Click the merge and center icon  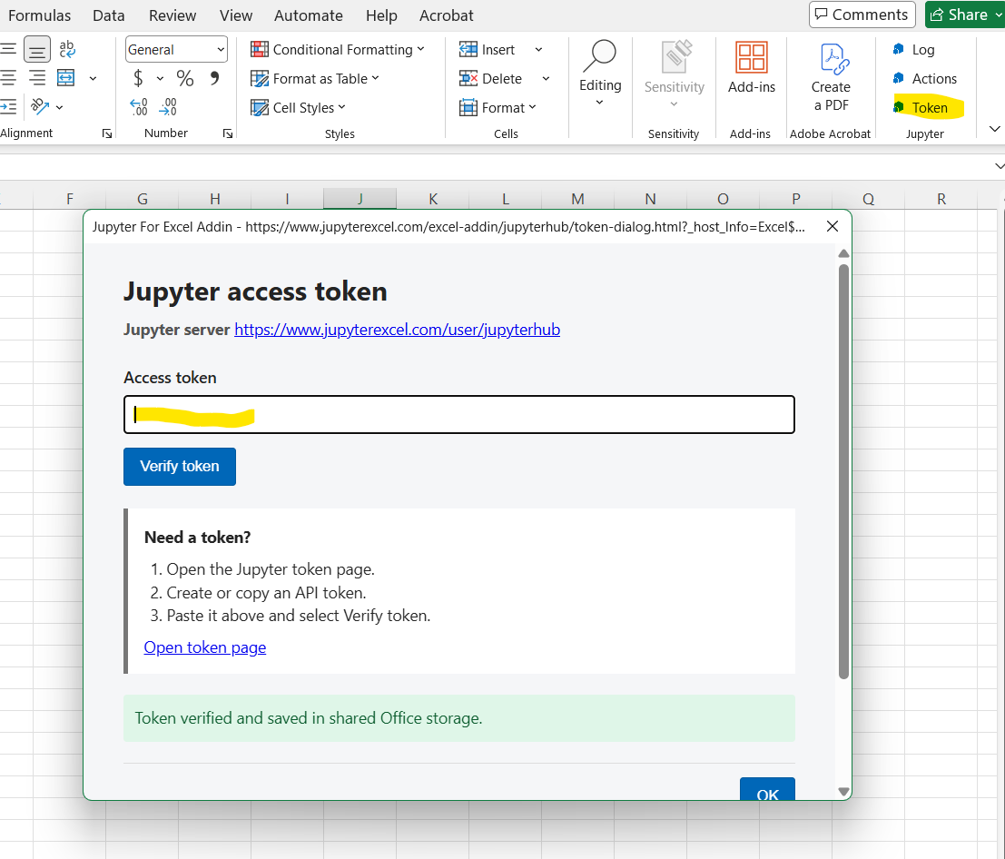tap(66, 78)
